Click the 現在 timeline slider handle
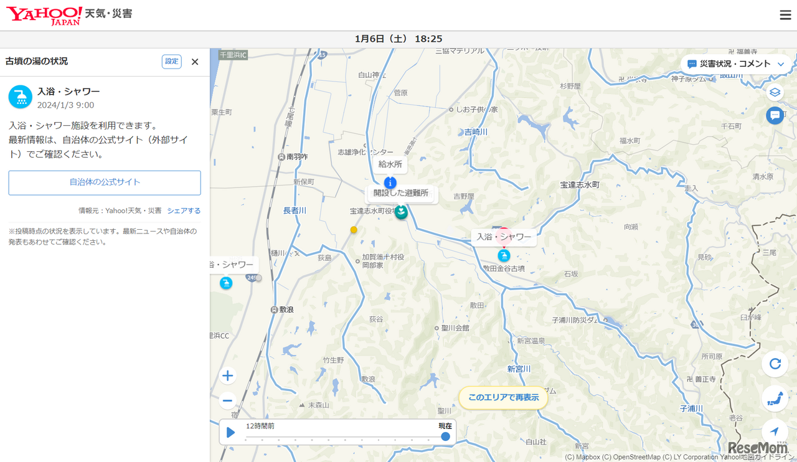The image size is (797, 462). click(x=445, y=436)
